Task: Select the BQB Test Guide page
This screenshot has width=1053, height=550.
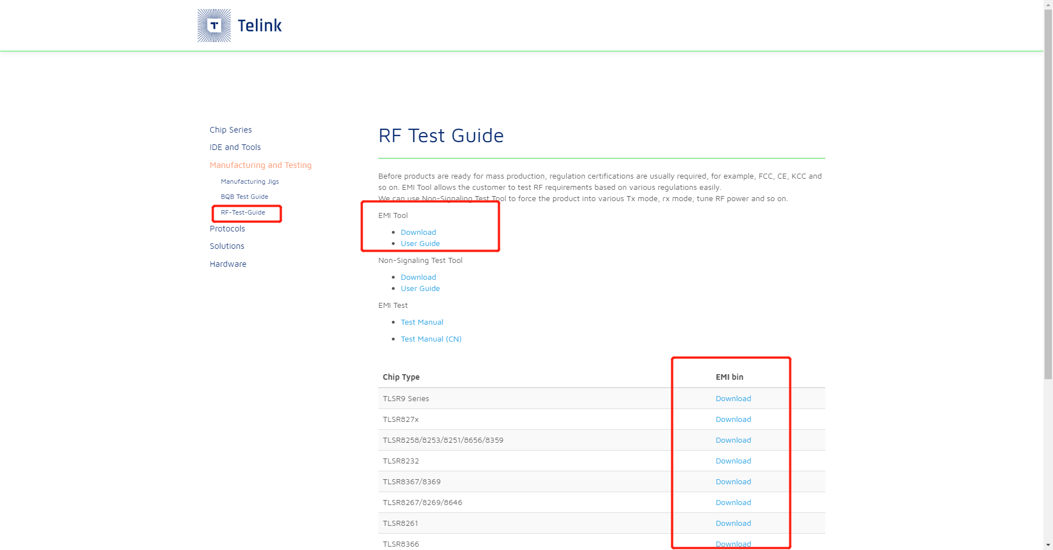Action: pyautogui.click(x=245, y=196)
